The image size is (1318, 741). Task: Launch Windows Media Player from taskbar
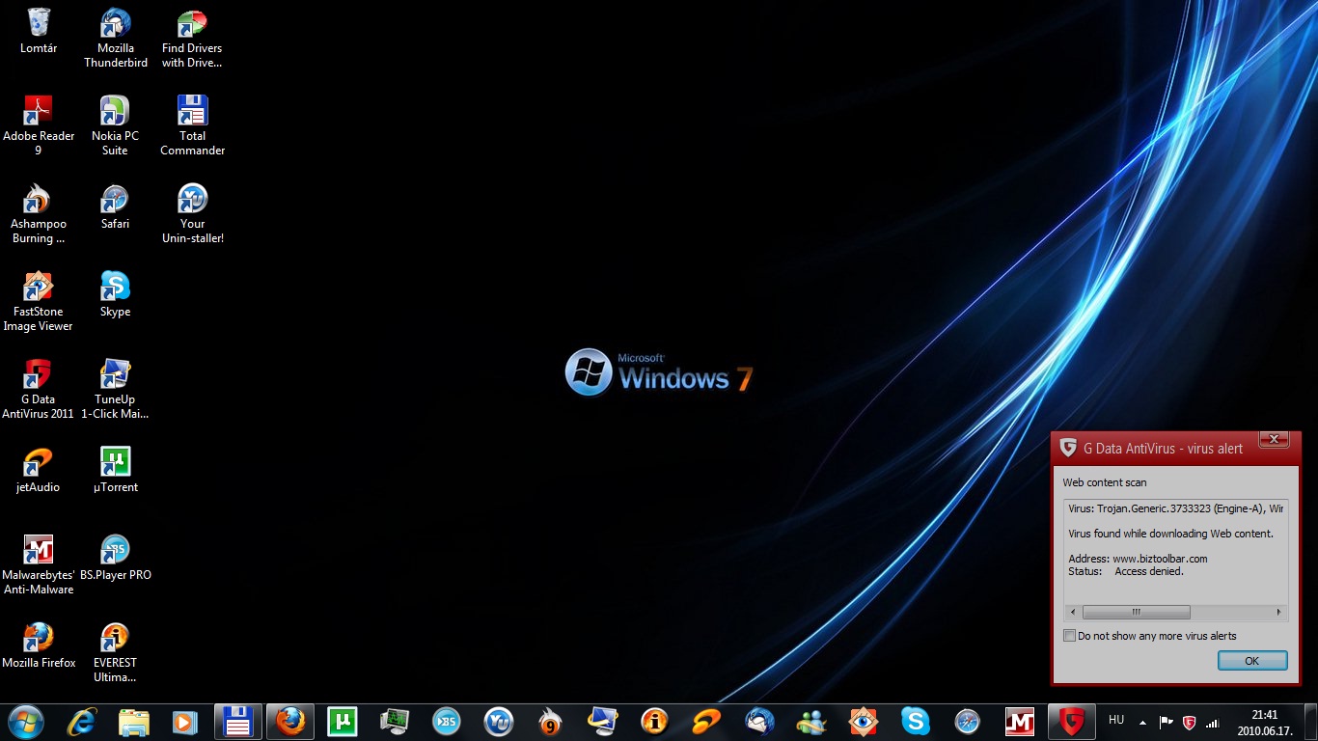(x=183, y=722)
